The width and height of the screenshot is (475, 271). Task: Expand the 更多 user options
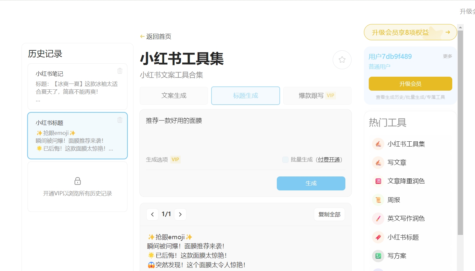(x=448, y=56)
